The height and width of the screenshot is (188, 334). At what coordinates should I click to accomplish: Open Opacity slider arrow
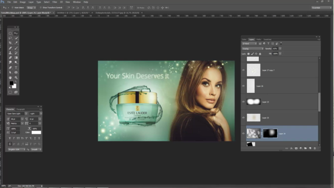point(280,49)
